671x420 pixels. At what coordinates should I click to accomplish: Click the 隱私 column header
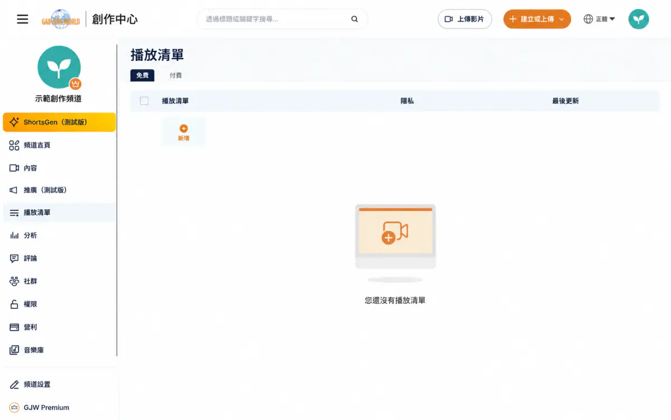pos(407,101)
